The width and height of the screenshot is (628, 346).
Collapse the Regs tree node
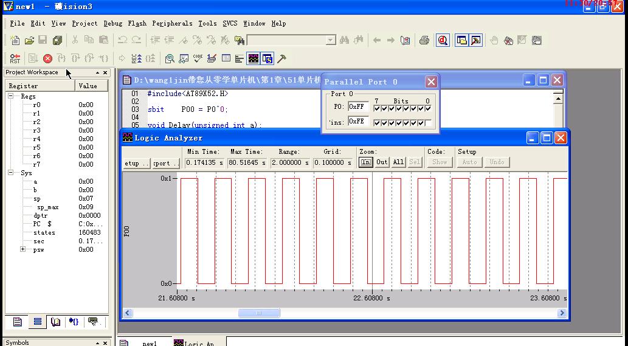coord(11,96)
